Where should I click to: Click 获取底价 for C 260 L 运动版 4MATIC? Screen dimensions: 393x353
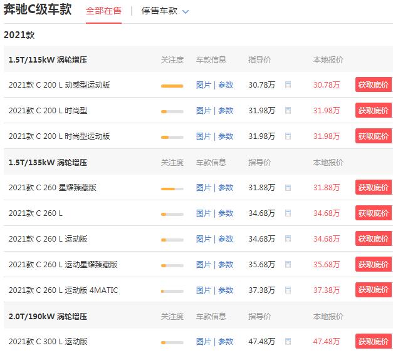374,290
